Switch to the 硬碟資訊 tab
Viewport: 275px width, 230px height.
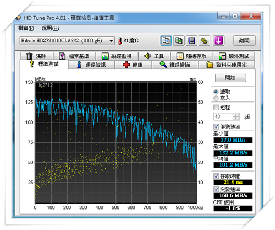(91, 65)
